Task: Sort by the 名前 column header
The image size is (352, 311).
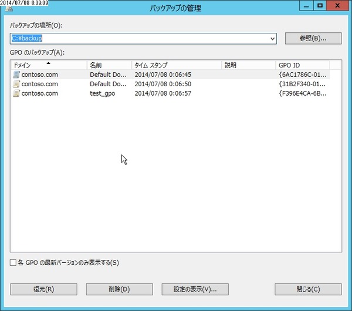Action: click(109, 65)
